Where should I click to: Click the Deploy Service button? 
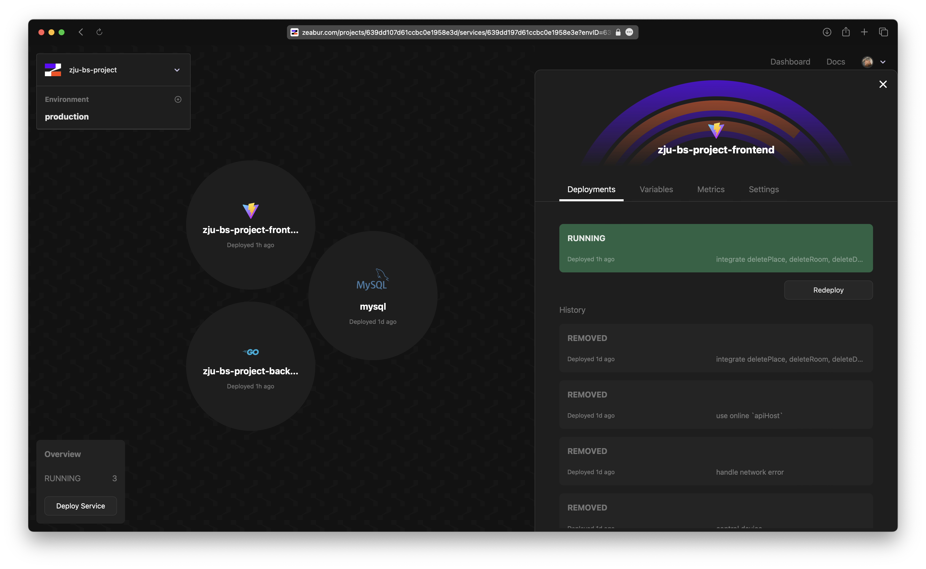pos(80,506)
